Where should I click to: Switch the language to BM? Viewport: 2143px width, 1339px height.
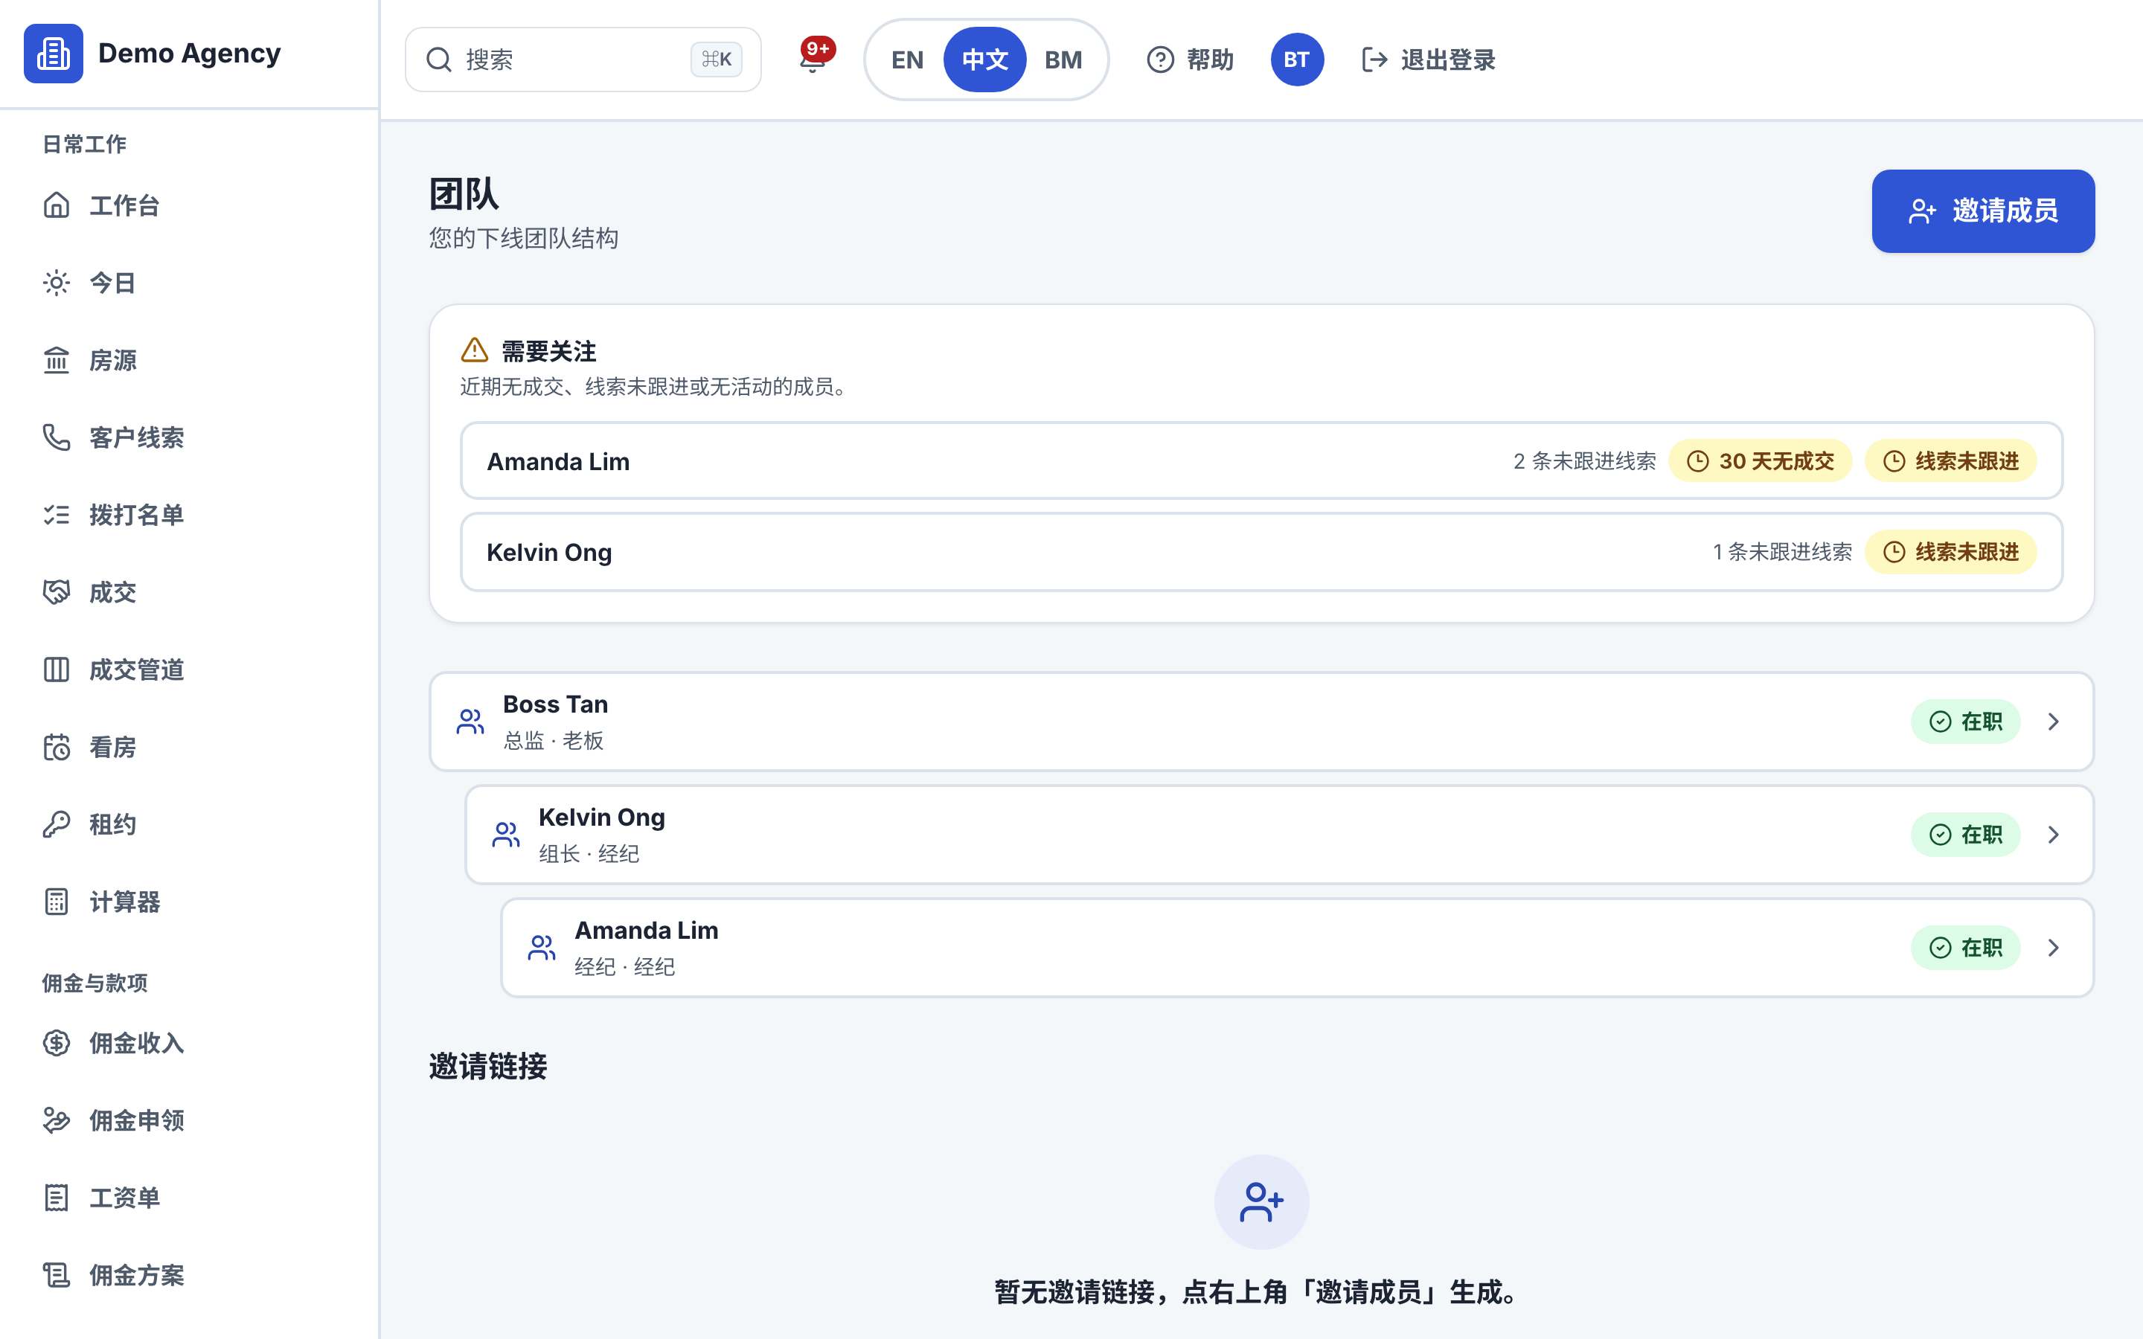point(1063,60)
